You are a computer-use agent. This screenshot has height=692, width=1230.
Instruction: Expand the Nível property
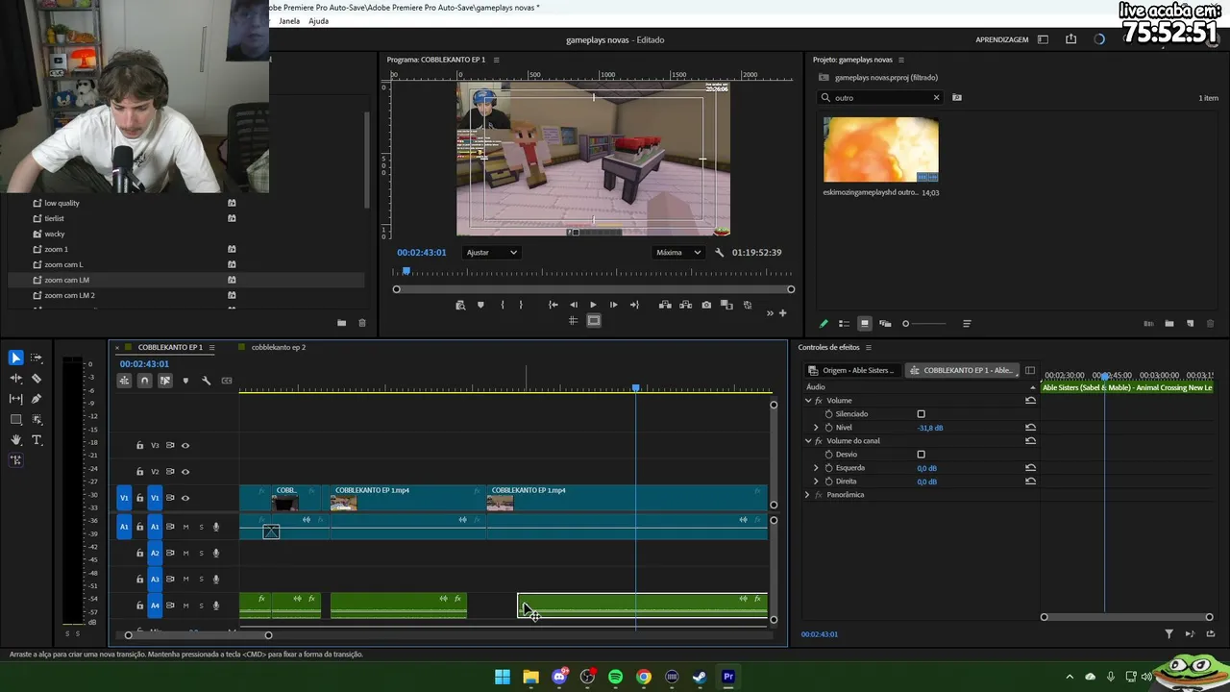(817, 428)
